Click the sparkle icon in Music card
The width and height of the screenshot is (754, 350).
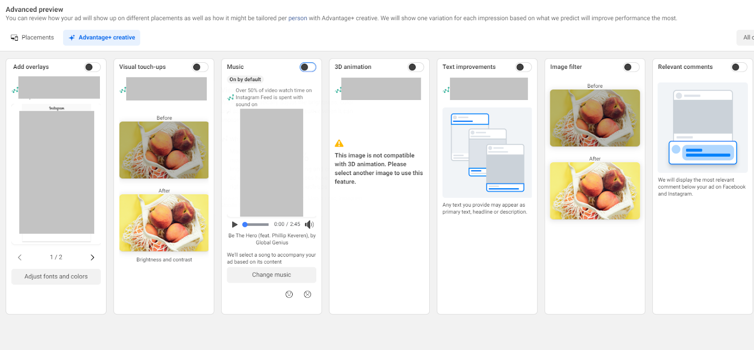click(230, 98)
